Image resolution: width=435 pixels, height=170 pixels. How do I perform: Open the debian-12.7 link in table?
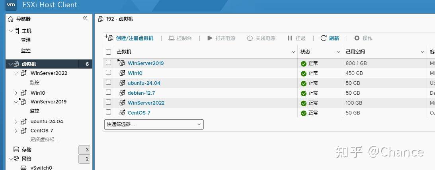coord(141,93)
